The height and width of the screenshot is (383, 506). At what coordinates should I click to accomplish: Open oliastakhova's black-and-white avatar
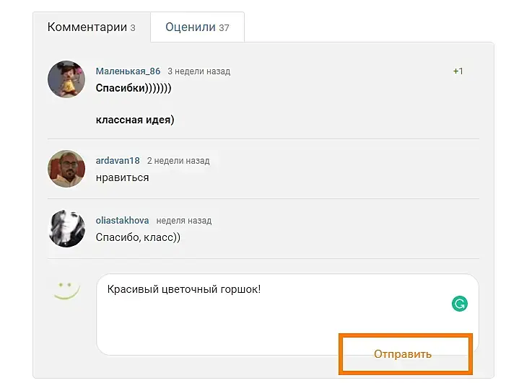click(66, 229)
